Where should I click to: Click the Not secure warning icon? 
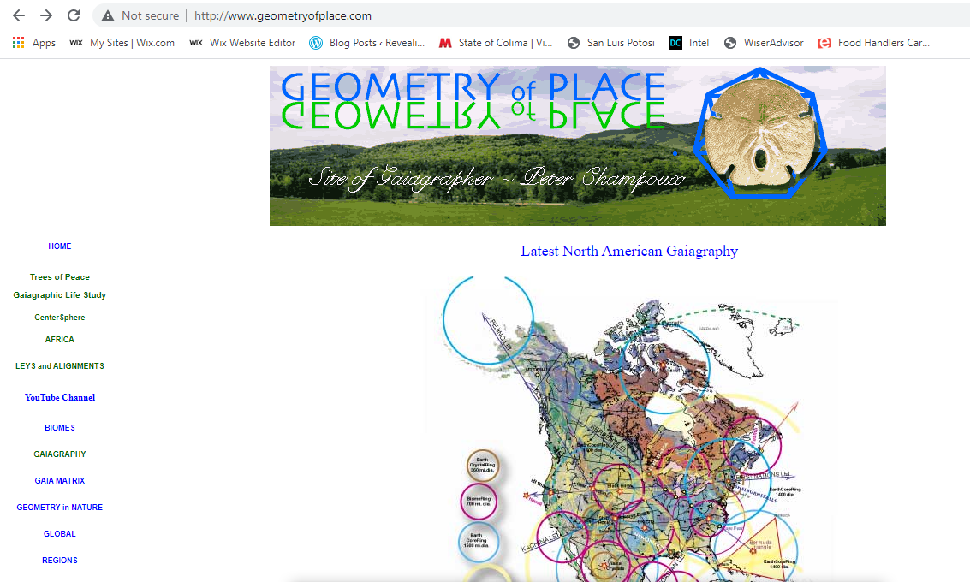click(108, 15)
